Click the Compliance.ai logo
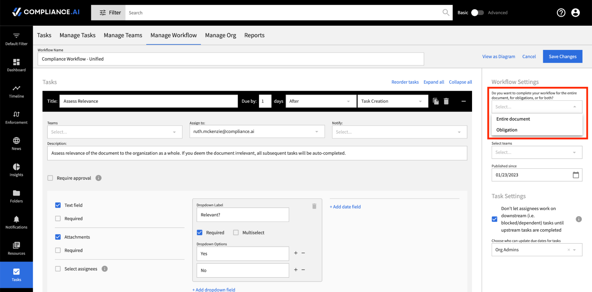Screen dimensions: 592x292 46,12
